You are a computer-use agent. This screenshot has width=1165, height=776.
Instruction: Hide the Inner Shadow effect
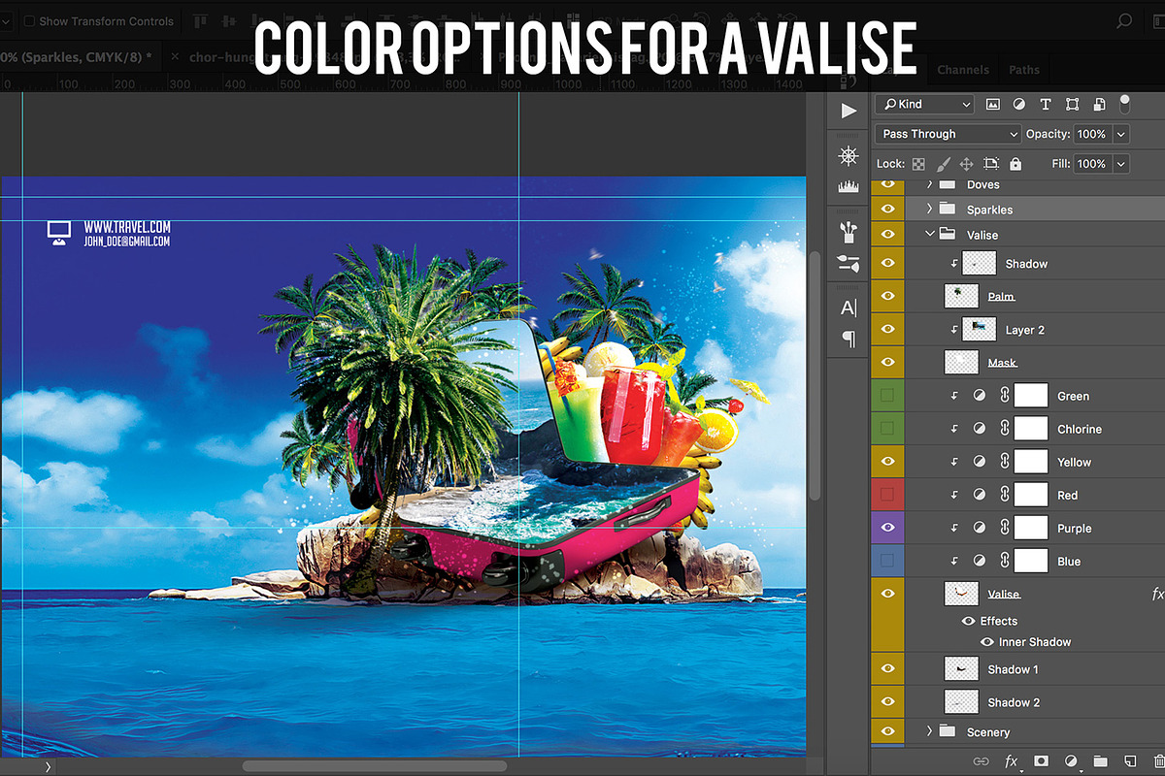click(x=987, y=642)
